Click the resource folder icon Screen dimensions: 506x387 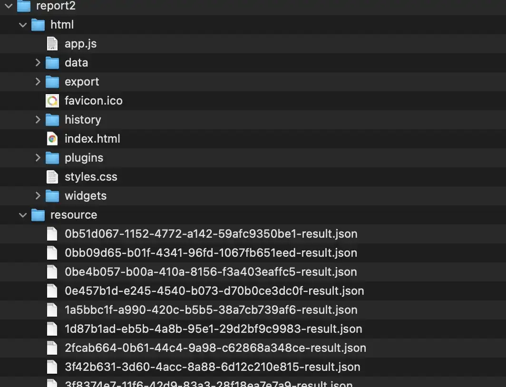tap(38, 215)
